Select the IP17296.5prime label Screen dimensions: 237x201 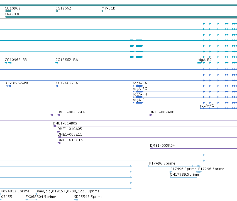point(211,169)
